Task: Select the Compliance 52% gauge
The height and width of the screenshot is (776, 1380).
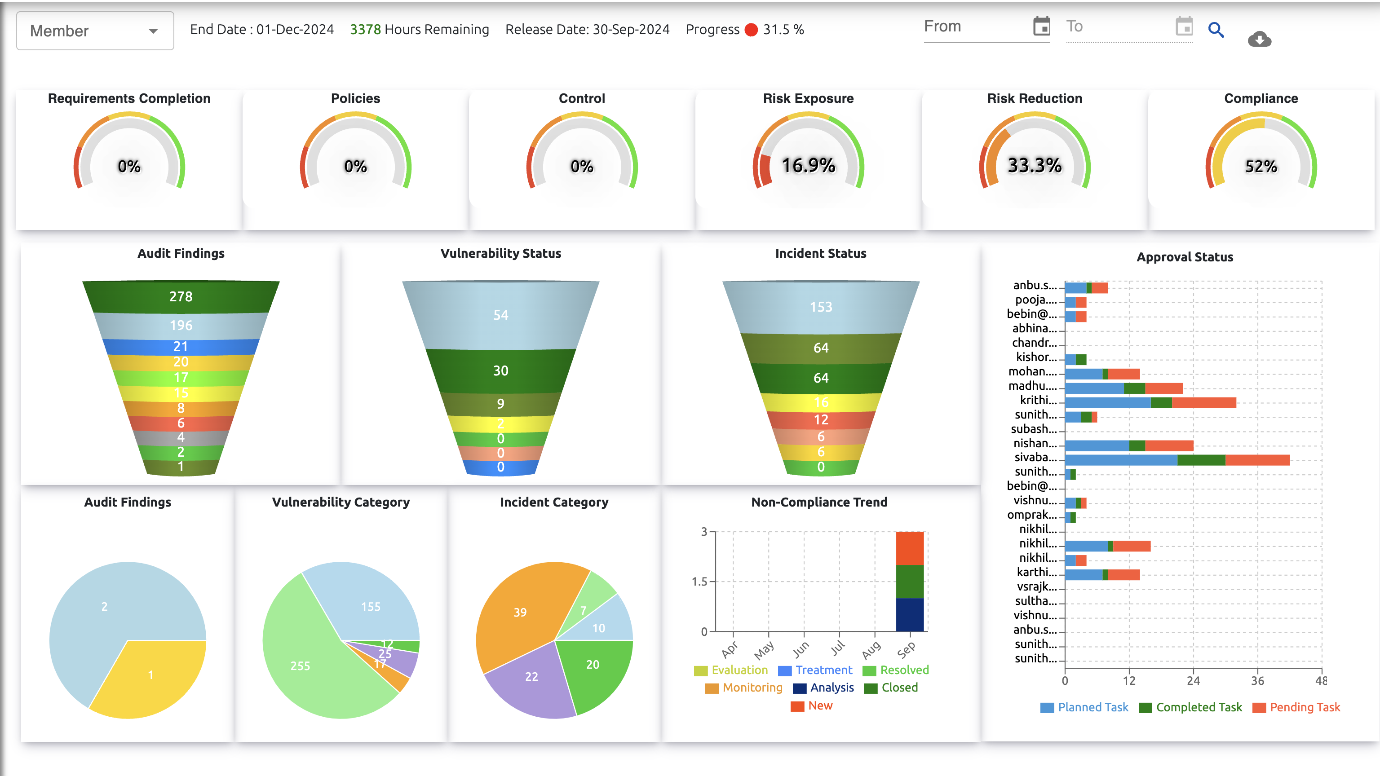Action: point(1261,151)
